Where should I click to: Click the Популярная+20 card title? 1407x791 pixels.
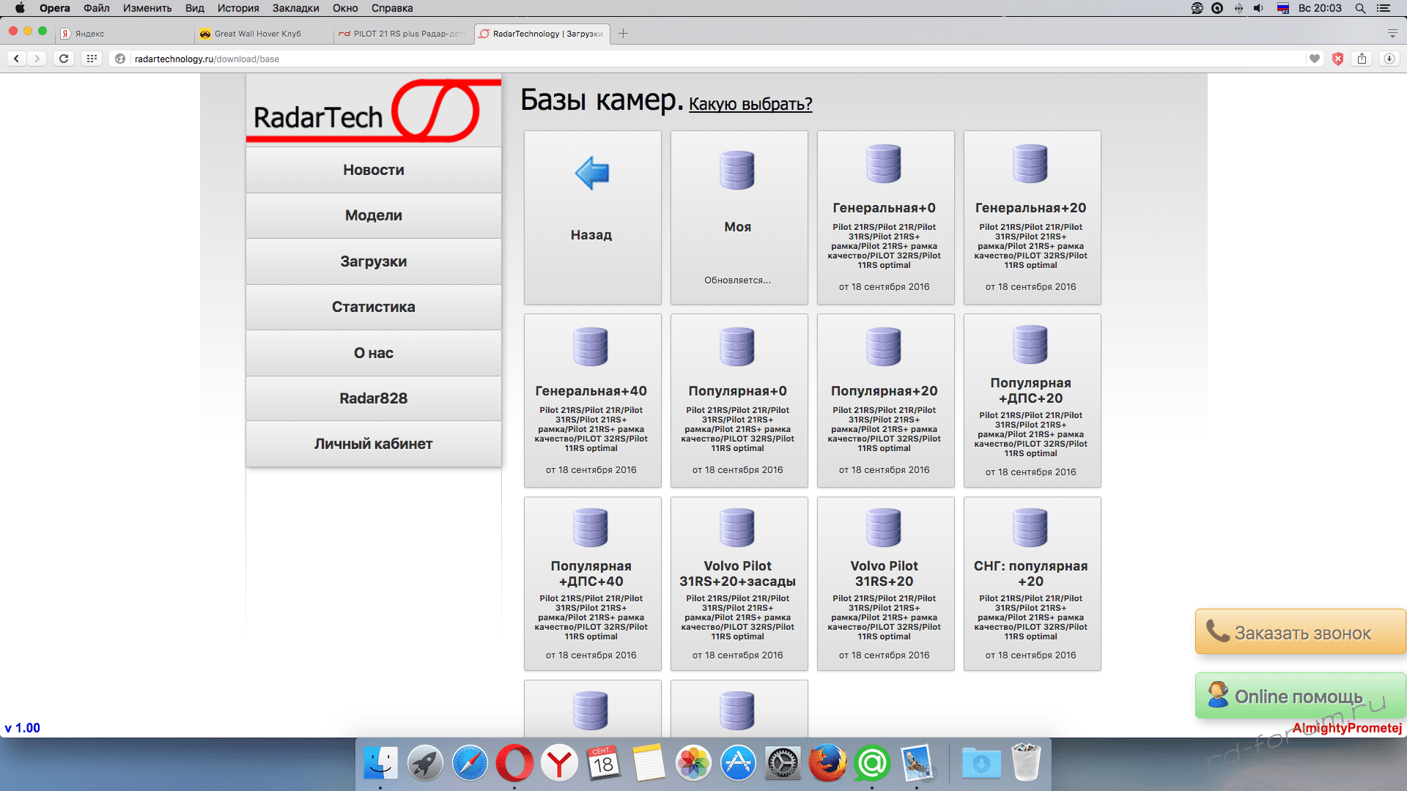point(884,391)
